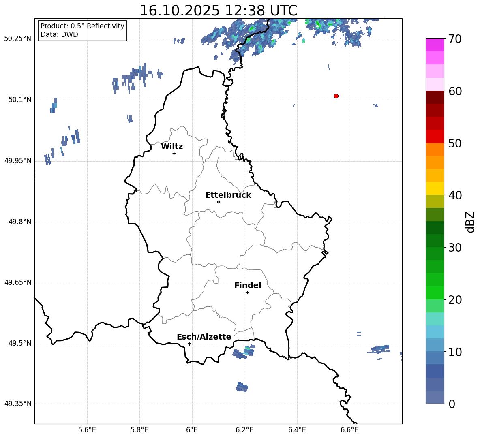Click the 6.4°E longitude label
Viewport: 480px width, 438px height.
[297, 430]
